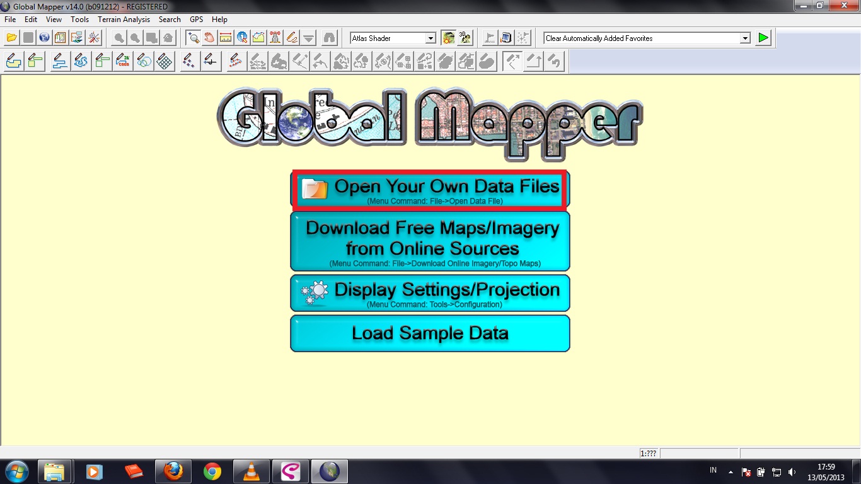Click the globe Download Online Data icon

(x=44, y=38)
